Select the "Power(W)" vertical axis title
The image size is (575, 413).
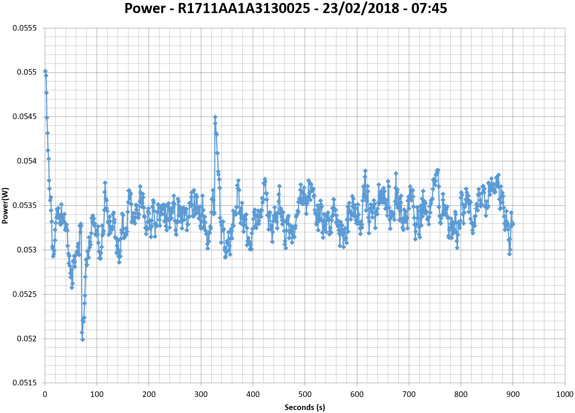(x=5, y=205)
